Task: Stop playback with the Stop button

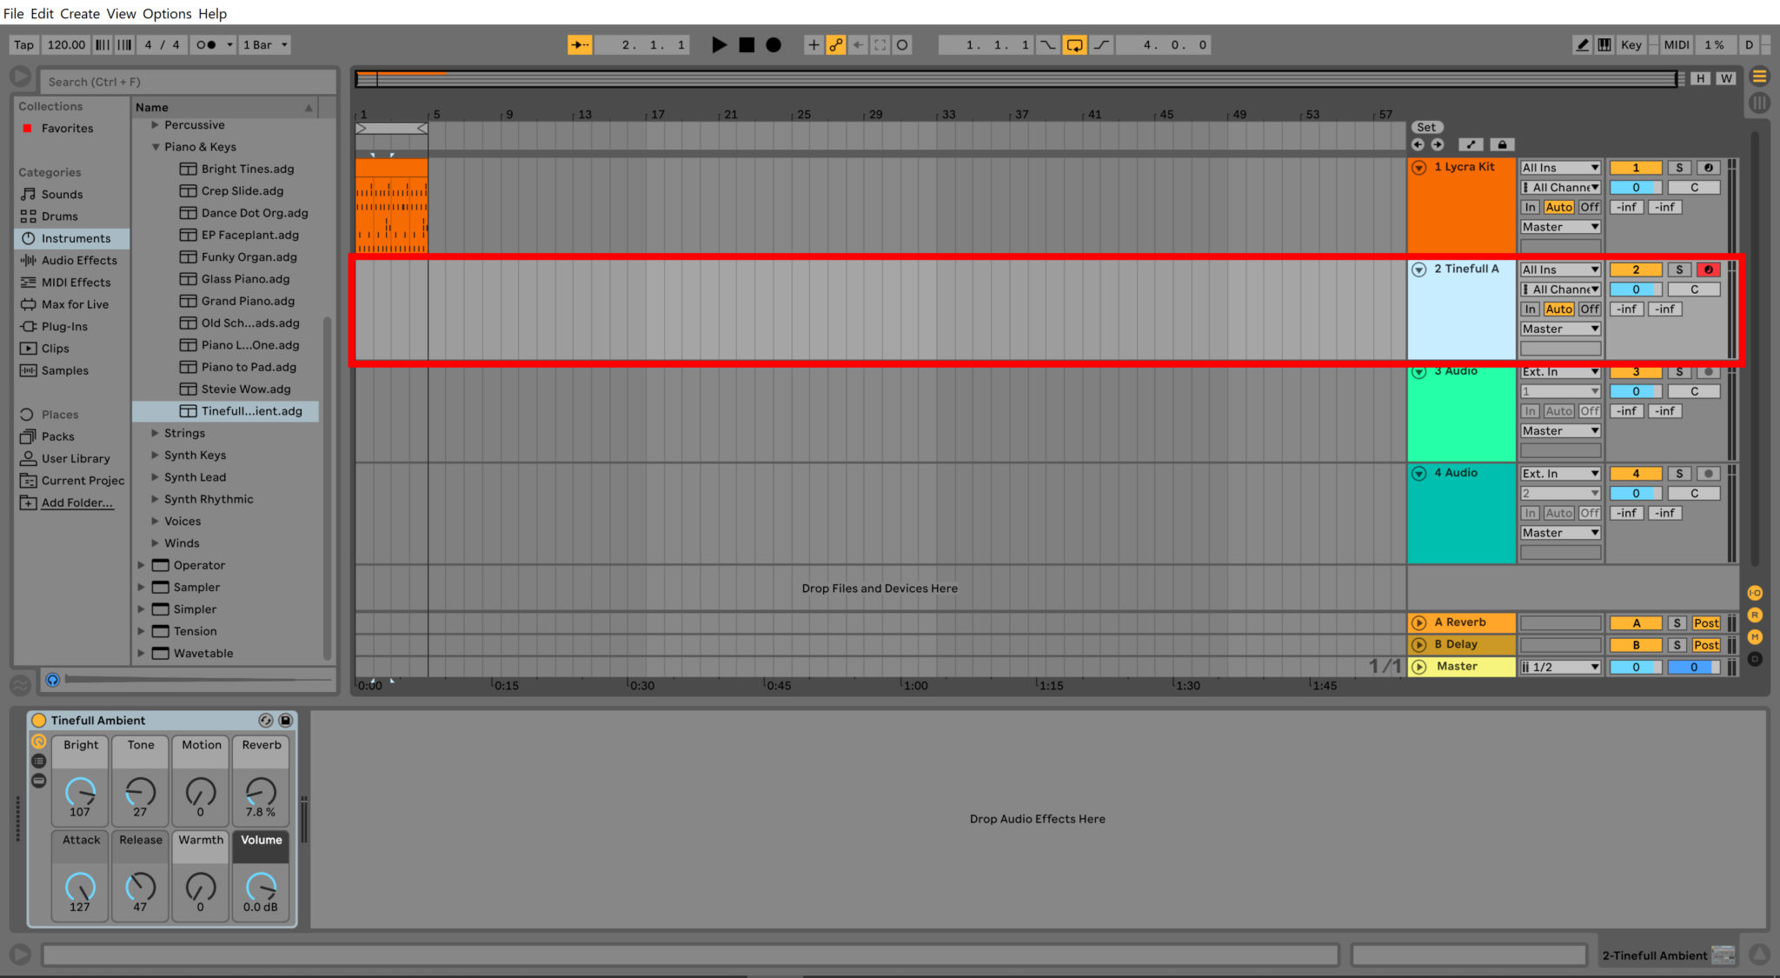Action: point(747,44)
